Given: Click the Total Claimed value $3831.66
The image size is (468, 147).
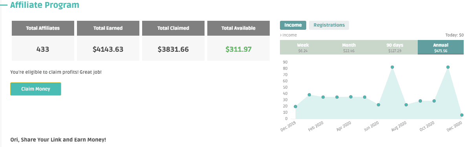Looking at the screenshot, I should coord(173,49).
